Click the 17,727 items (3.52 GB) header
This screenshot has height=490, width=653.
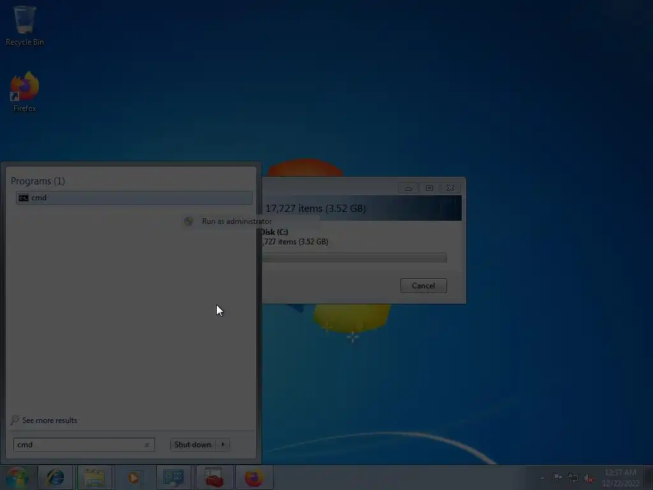[x=316, y=209]
